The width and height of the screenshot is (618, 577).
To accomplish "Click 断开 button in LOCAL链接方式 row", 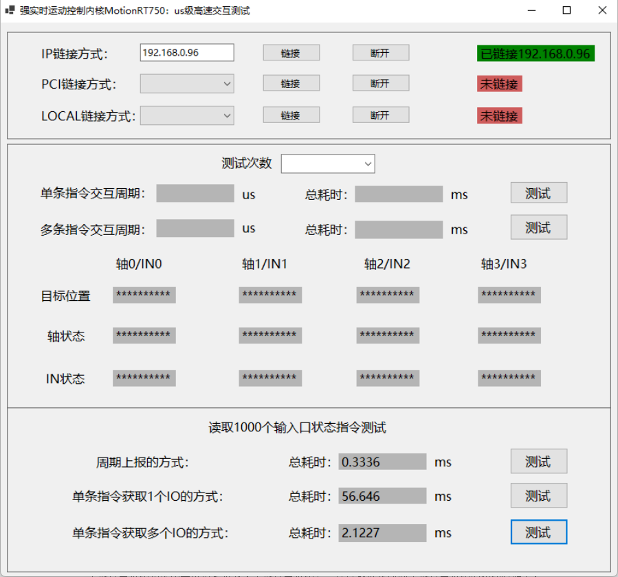I will click(380, 115).
